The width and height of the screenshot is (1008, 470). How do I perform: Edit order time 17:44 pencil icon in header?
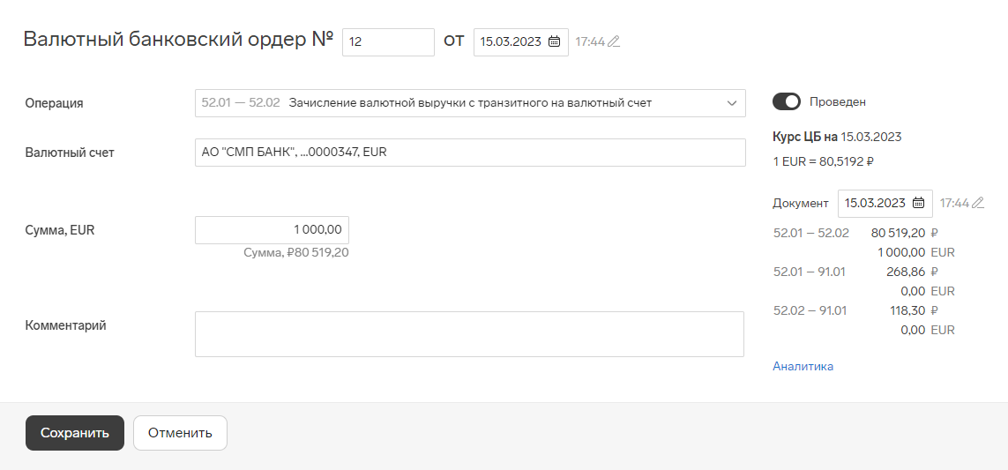pyautogui.click(x=614, y=41)
